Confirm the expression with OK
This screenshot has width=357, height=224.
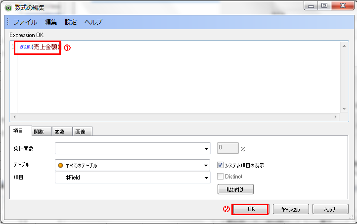251,209
